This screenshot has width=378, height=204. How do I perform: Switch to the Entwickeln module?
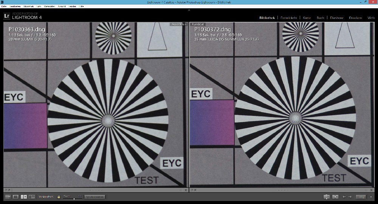click(288, 18)
